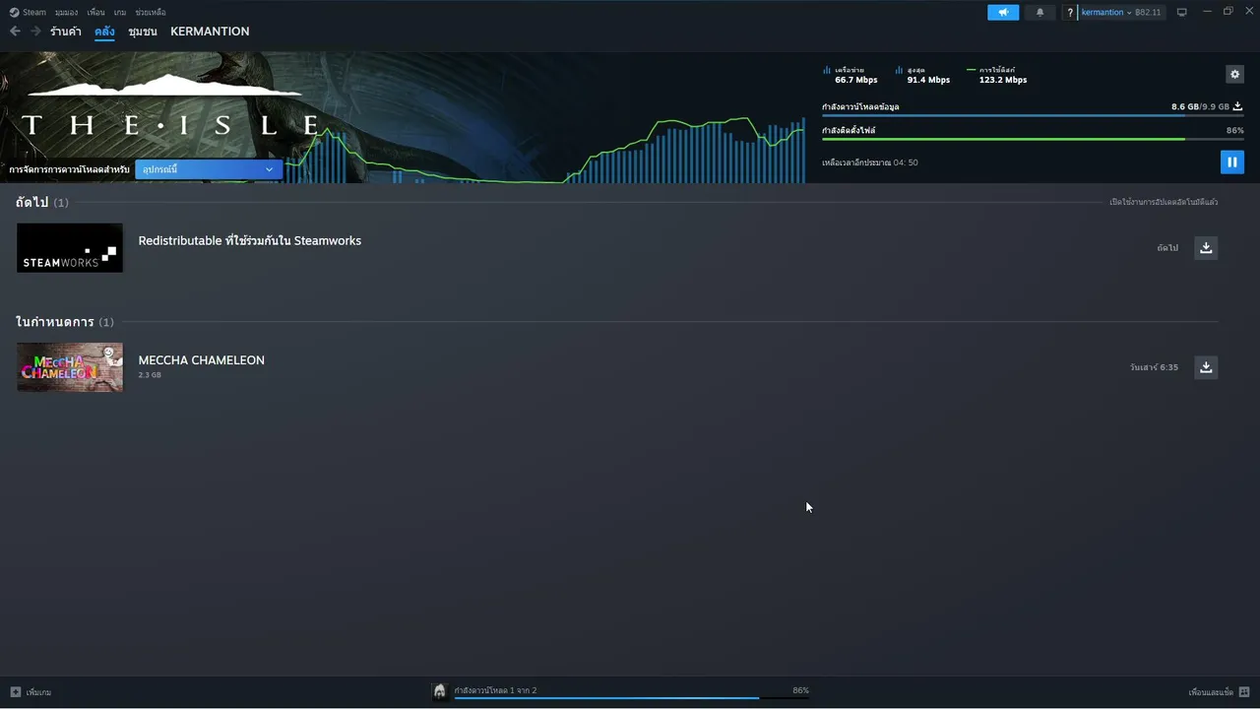The image size is (1260, 709).
Task: Click the downloading 1 of 2 status text
Action: [495, 690]
